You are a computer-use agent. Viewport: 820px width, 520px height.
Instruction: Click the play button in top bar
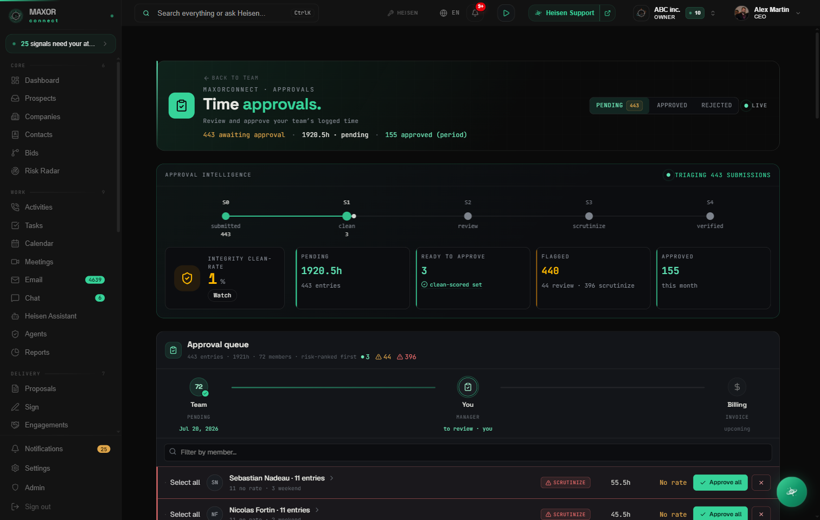(506, 13)
